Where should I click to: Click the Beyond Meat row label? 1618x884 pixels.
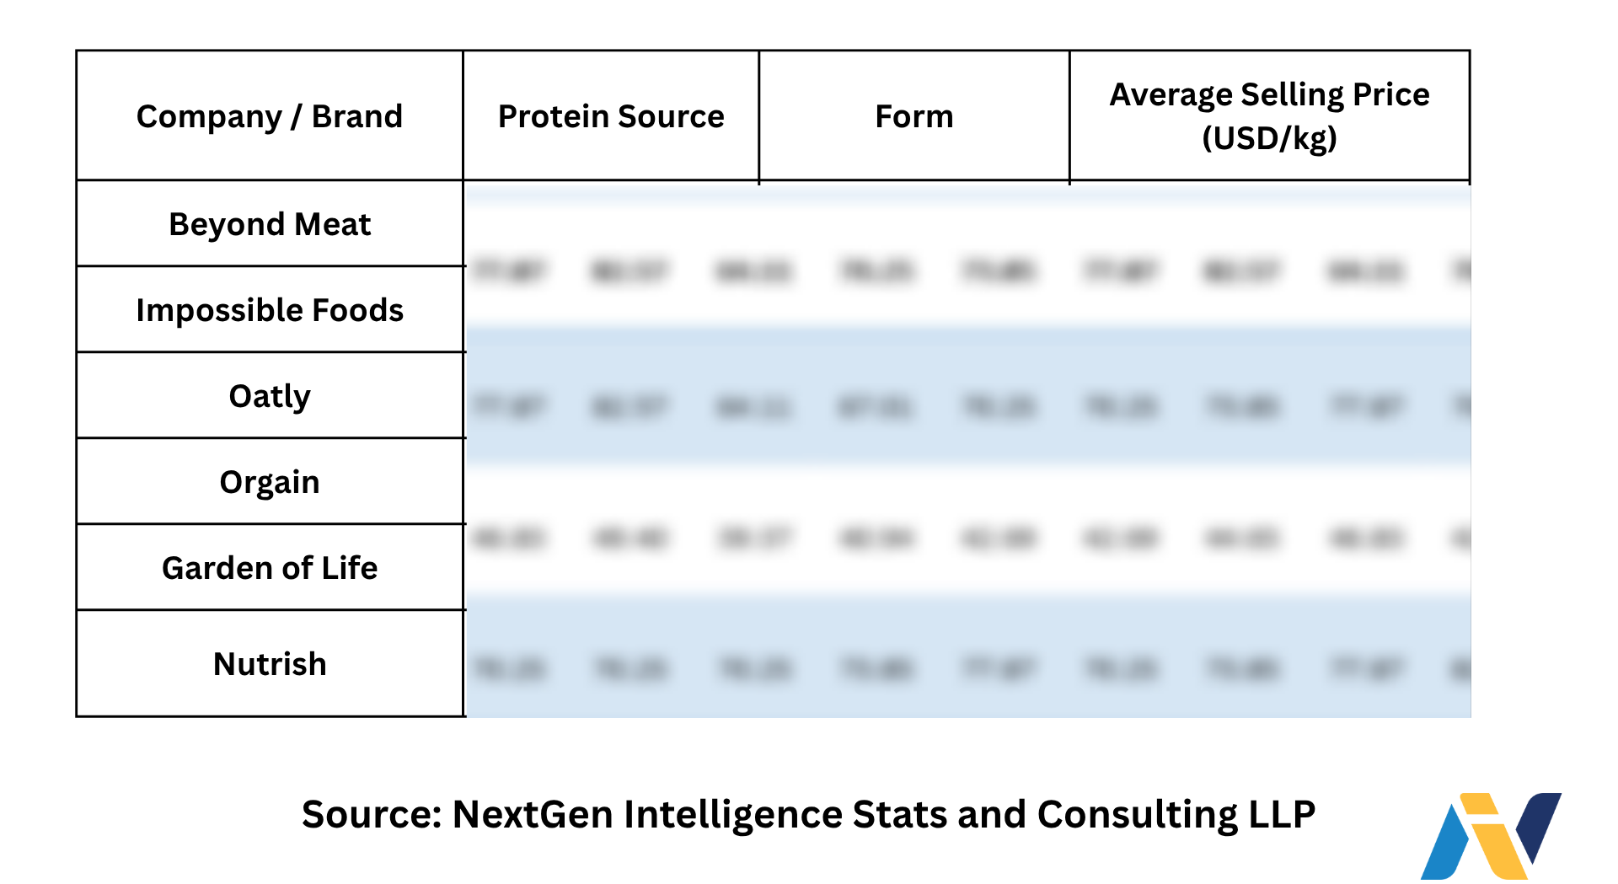click(x=270, y=223)
